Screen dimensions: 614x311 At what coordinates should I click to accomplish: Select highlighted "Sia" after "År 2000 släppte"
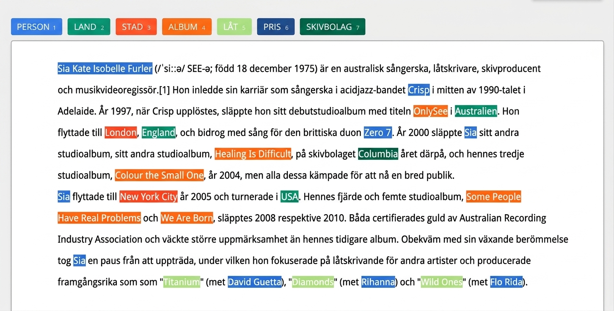pyautogui.click(x=471, y=133)
